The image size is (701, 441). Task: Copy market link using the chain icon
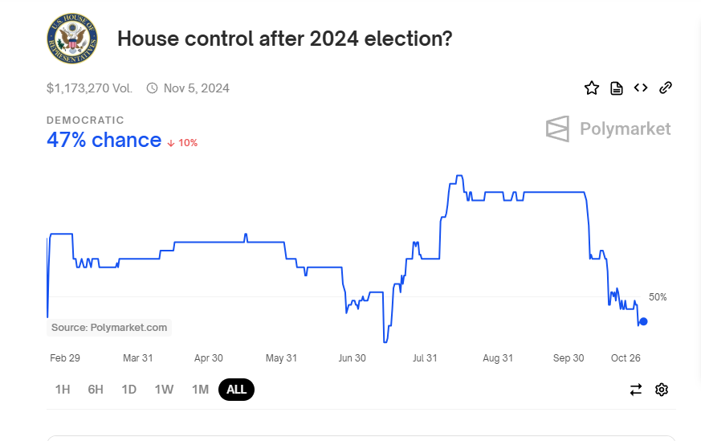point(665,88)
